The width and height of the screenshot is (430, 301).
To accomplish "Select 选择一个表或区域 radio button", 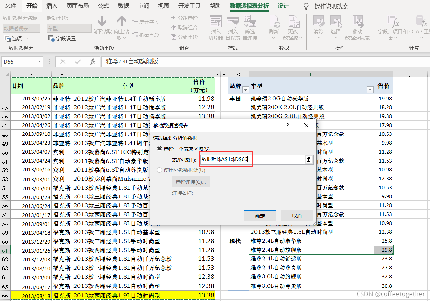I will pos(159,149).
